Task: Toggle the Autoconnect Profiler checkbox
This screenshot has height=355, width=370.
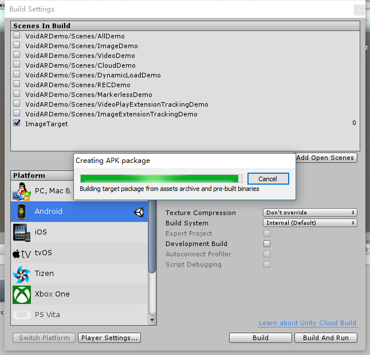Action: 267,254
